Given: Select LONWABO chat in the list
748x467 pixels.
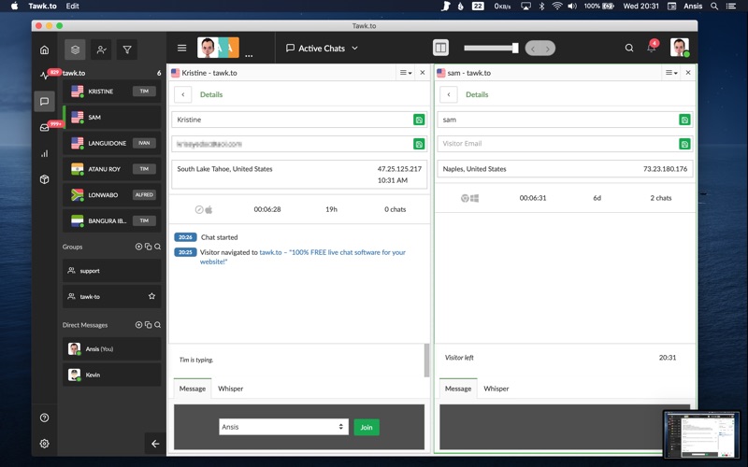Looking at the screenshot, I should pos(111,195).
